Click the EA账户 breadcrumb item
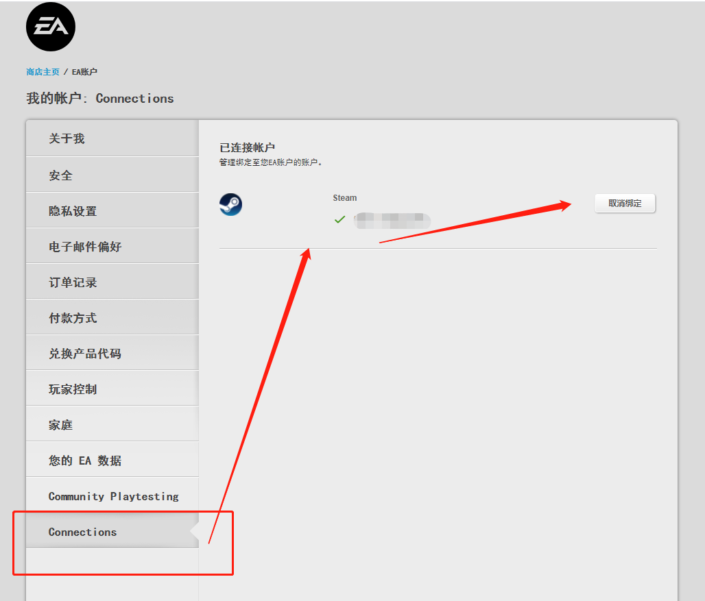 tap(85, 71)
